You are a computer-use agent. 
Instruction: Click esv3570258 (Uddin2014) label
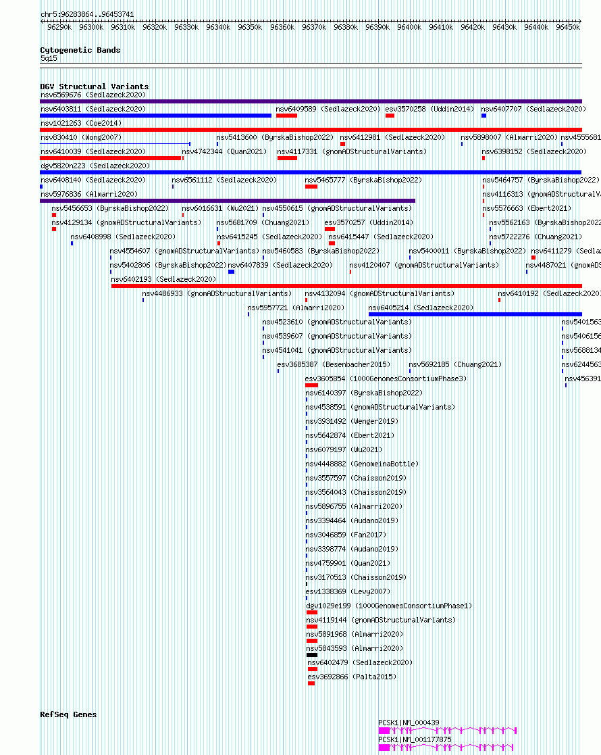(x=429, y=109)
